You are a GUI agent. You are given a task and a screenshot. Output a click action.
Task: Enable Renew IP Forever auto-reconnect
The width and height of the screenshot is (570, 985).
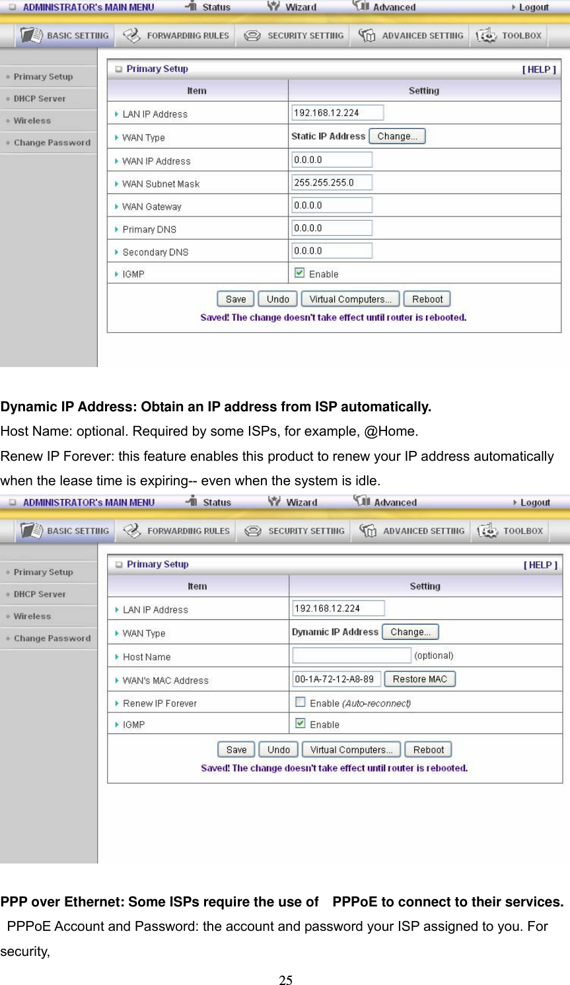pos(300,702)
